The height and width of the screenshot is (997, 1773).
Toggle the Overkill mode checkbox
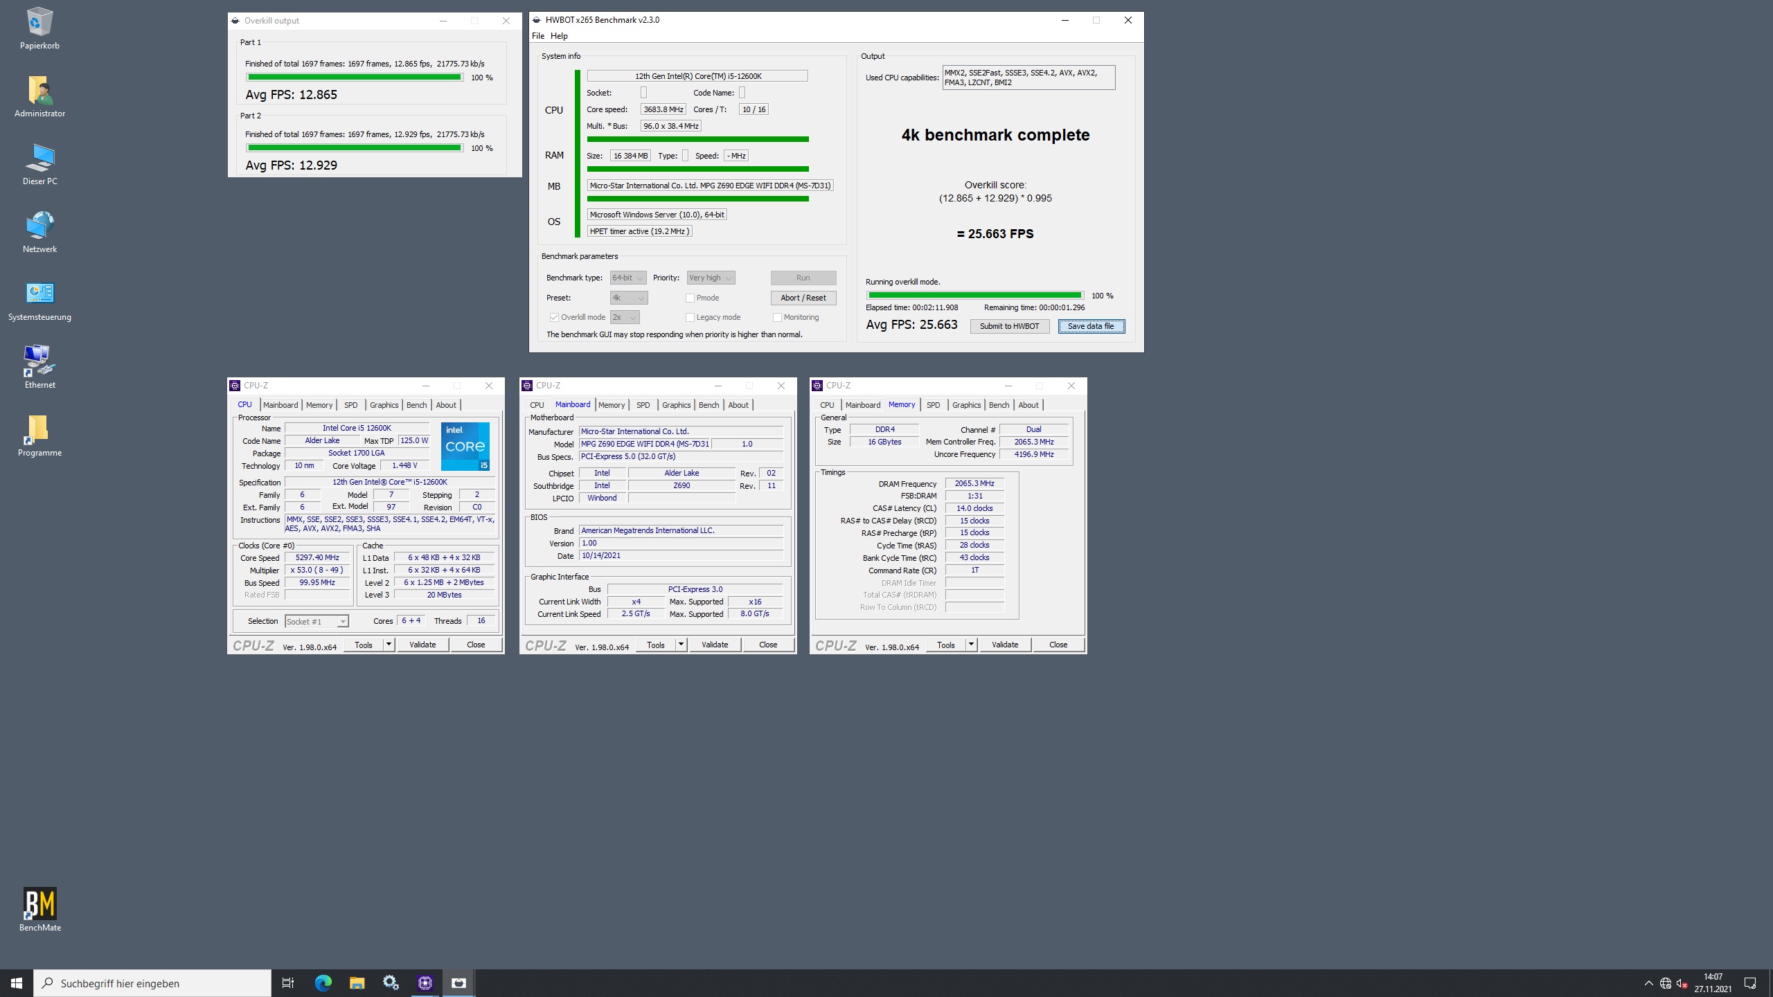click(554, 317)
